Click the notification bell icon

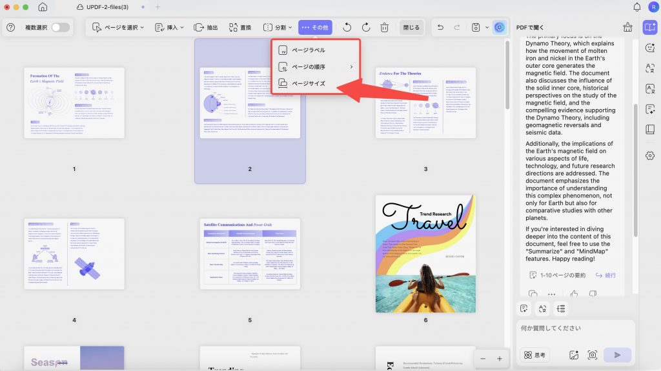coord(637,6)
